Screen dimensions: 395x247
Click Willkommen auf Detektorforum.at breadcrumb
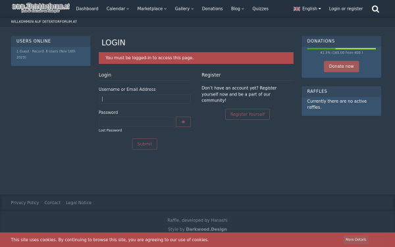tap(44, 22)
